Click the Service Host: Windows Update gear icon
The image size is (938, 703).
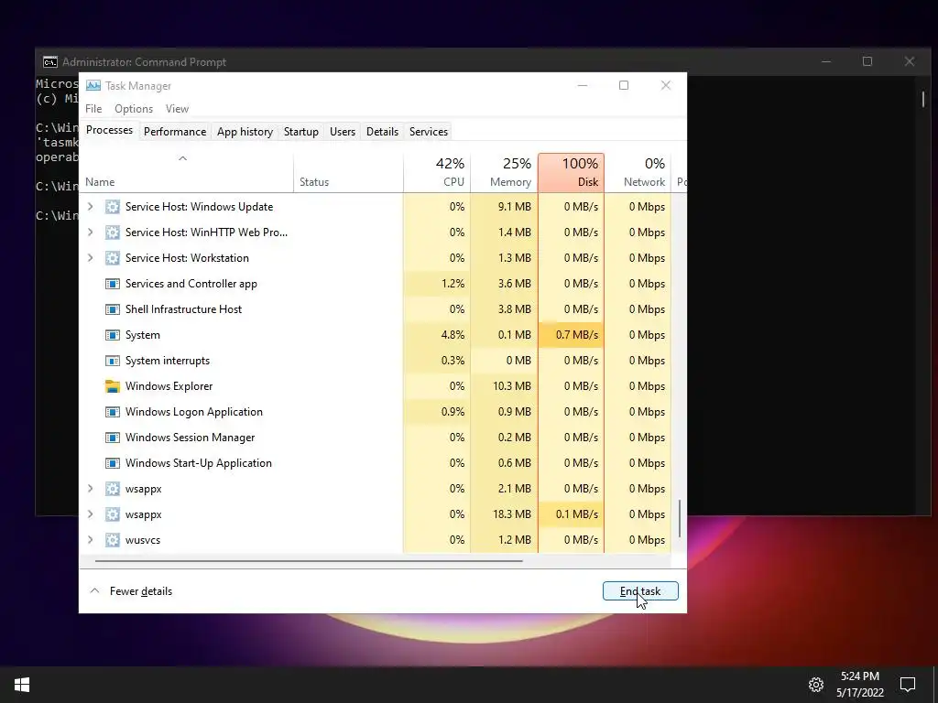[x=113, y=207]
